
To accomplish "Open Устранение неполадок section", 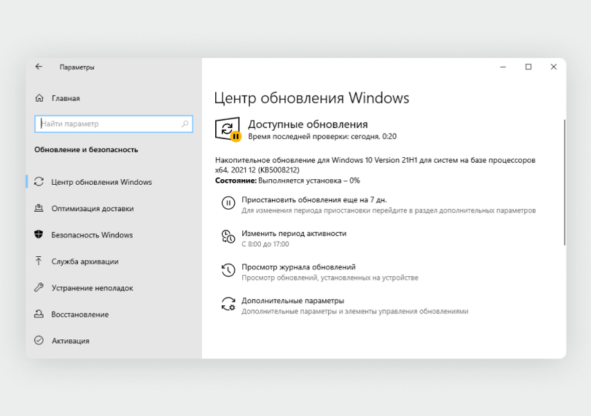I will [x=92, y=288].
